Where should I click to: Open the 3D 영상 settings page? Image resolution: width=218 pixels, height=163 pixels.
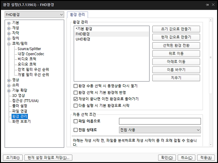coord(18,95)
